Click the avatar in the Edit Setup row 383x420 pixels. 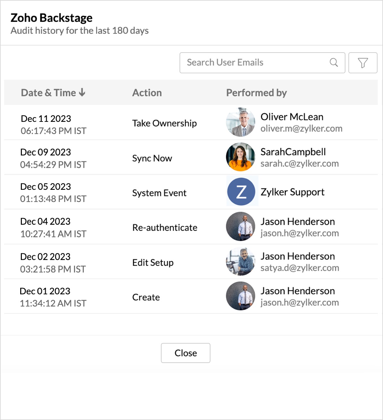(241, 261)
